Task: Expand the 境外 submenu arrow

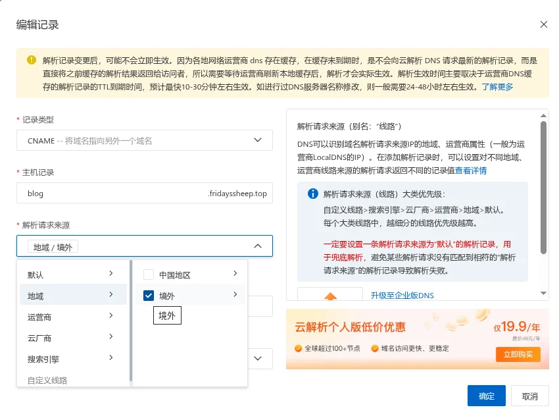Action: click(235, 295)
